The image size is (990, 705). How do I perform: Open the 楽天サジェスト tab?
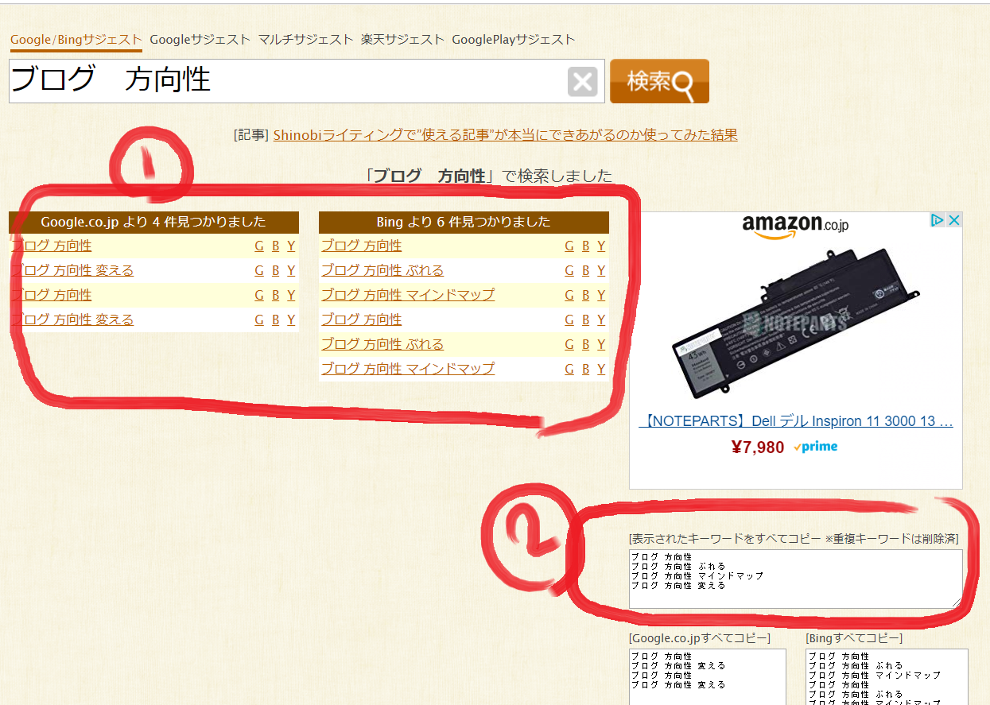coord(402,39)
